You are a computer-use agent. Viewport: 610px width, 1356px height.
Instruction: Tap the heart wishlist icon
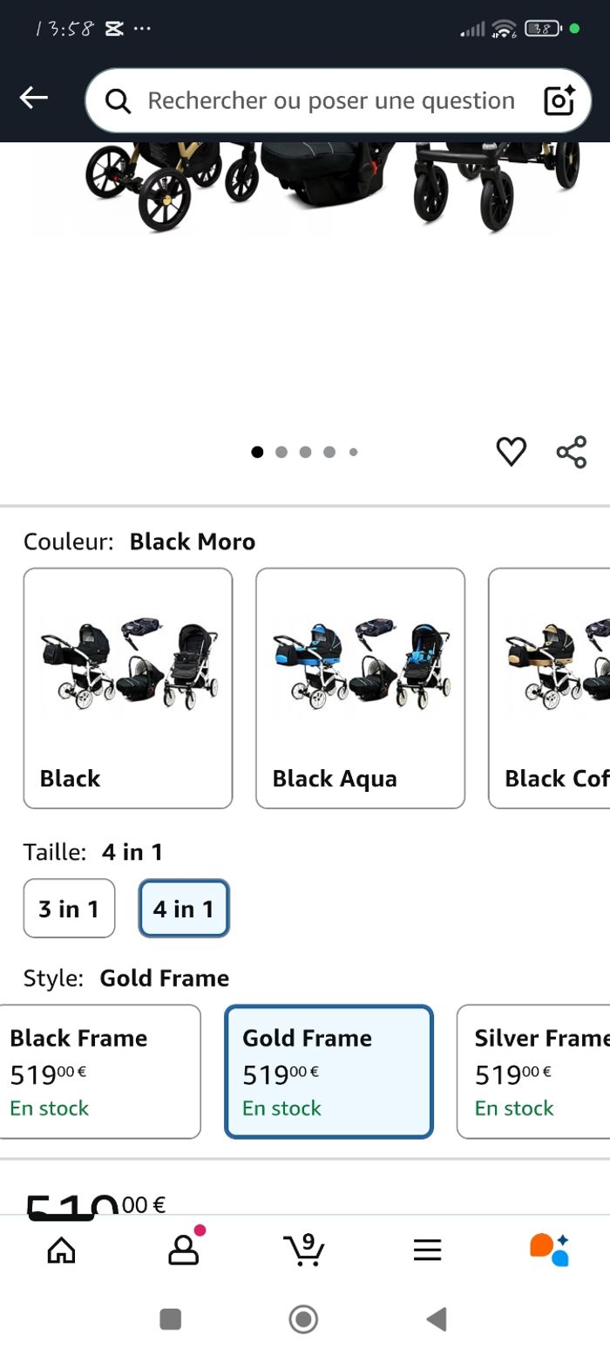click(512, 451)
